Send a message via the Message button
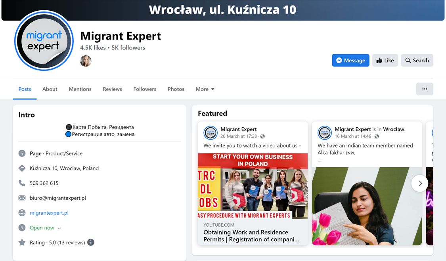The image size is (446, 261). 350,61
